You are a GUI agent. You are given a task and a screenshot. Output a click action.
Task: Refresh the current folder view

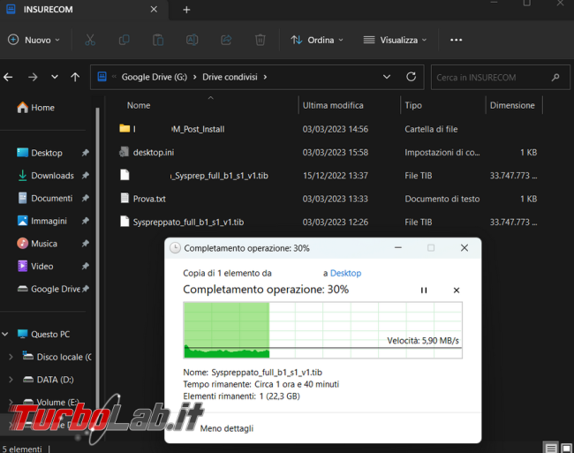(x=412, y=77)
